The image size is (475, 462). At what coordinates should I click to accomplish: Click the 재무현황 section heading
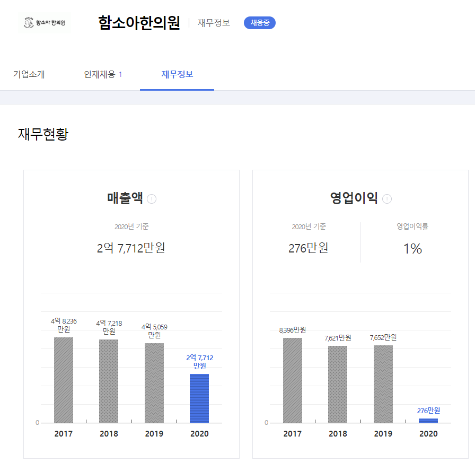pyautogui.click(x=43, y=134)
